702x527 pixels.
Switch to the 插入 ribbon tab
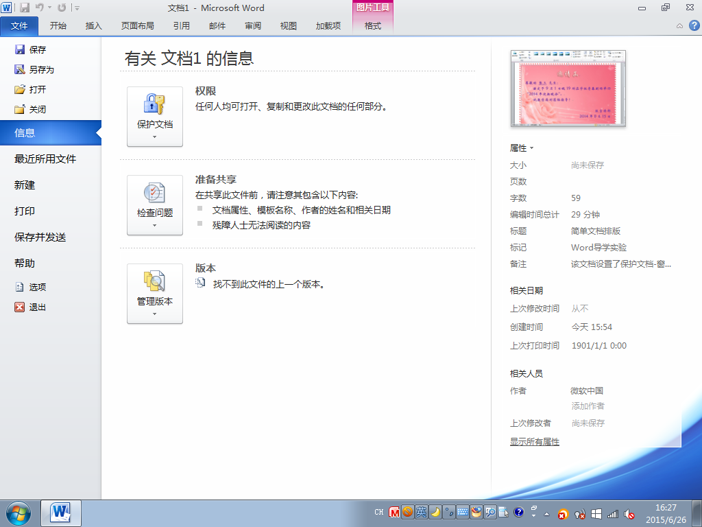93,25
